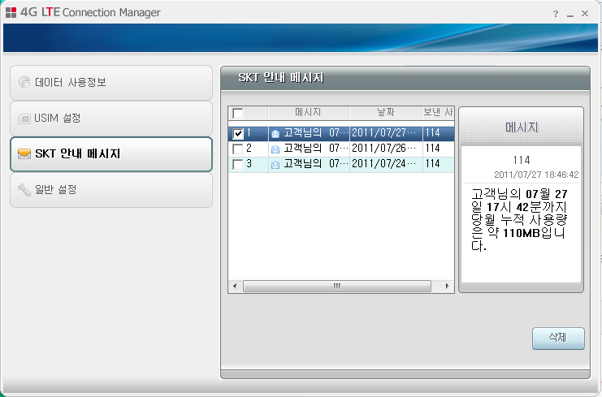Click the 4G LTE red logo icon
Image resolution: width=602 pixels, height=397 pixels.
[x=11, y=12]
